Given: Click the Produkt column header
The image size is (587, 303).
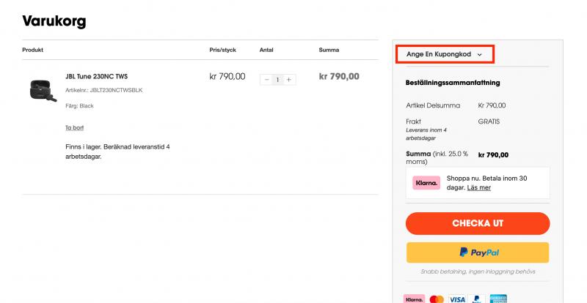Looking at the screenshot, I should [x=32, y=50].
